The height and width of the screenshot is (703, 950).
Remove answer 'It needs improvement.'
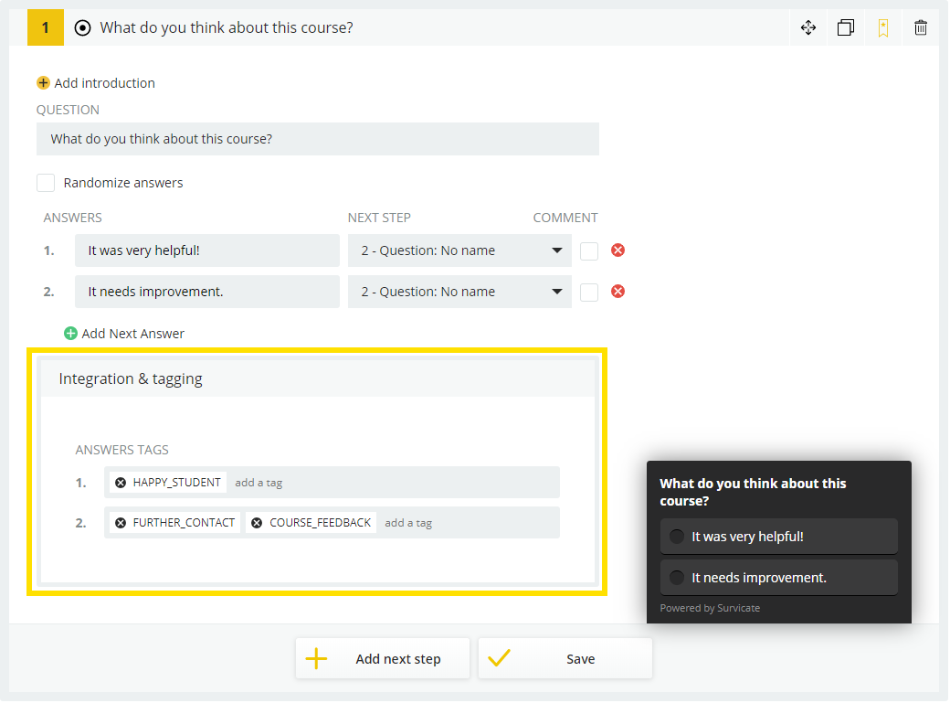click(x=618, y=292)
